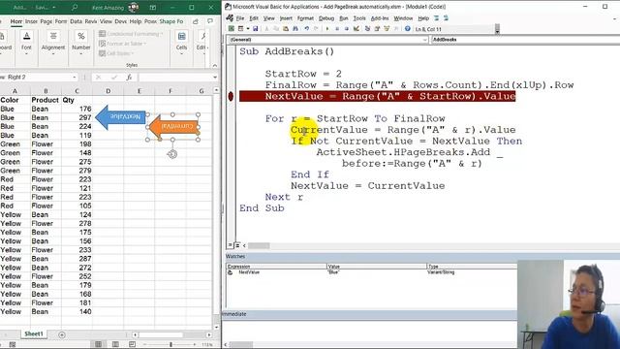Toggle Full Module View button in code window
This screenshot has width=620, height=349.
pyautogui.click(x=236, y=245)
